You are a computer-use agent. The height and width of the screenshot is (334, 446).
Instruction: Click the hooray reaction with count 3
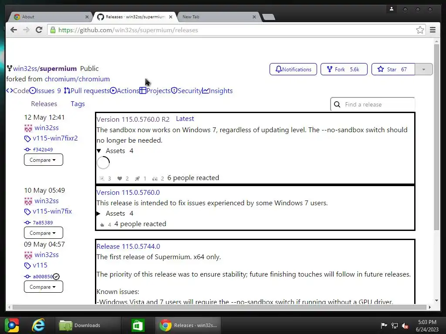105,178
